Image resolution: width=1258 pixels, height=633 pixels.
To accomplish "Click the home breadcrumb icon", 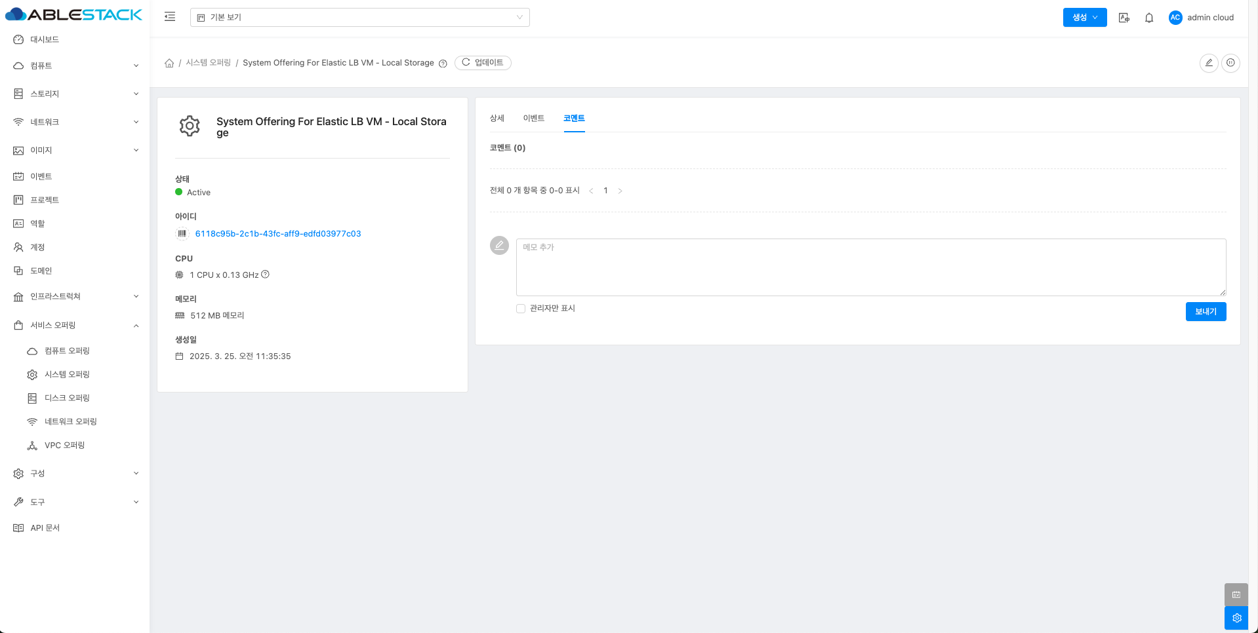I will click(169, 63).
